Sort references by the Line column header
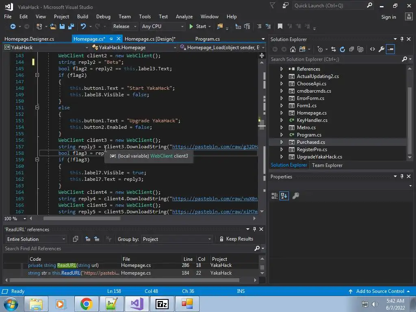The height and width of the screenshot is (312, 416). coord(188,259)
